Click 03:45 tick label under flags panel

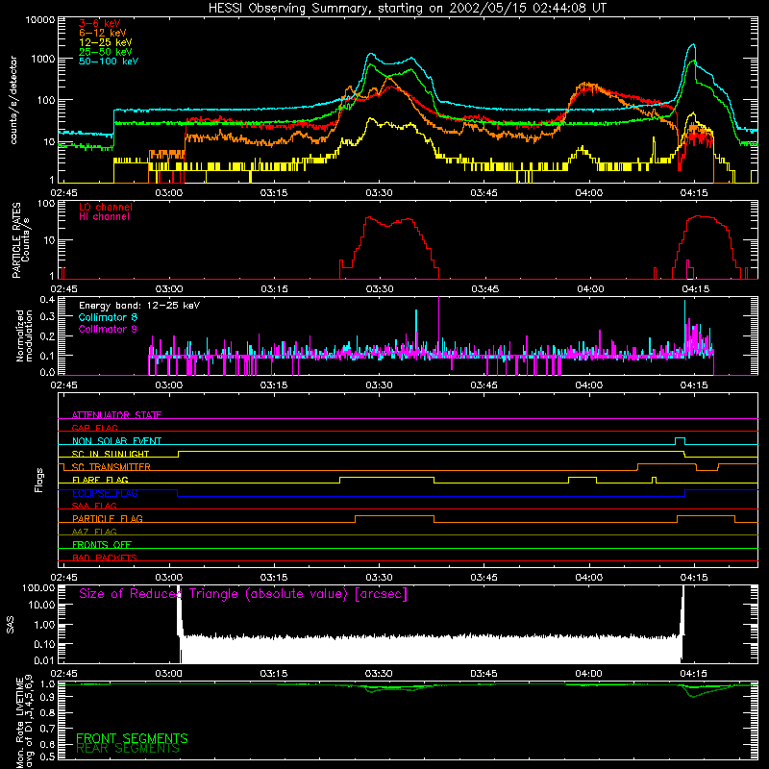point(484,578)
